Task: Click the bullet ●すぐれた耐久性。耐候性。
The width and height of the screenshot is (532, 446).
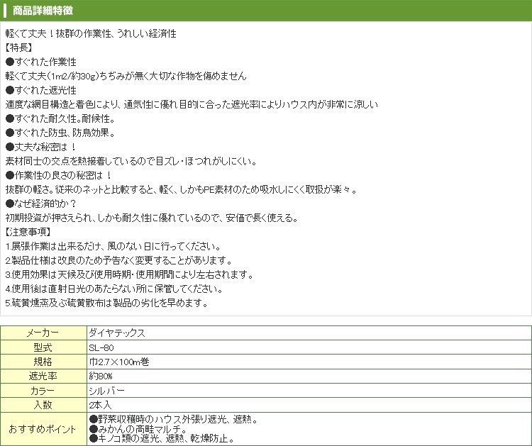Action: pyautogui.click(x=60, y=118)
